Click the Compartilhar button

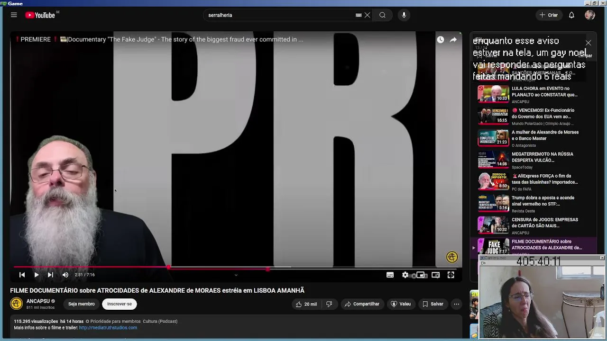click(362, 304)
